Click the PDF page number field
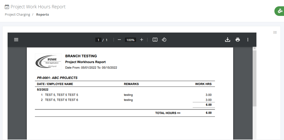 click(x=98, y=40)
